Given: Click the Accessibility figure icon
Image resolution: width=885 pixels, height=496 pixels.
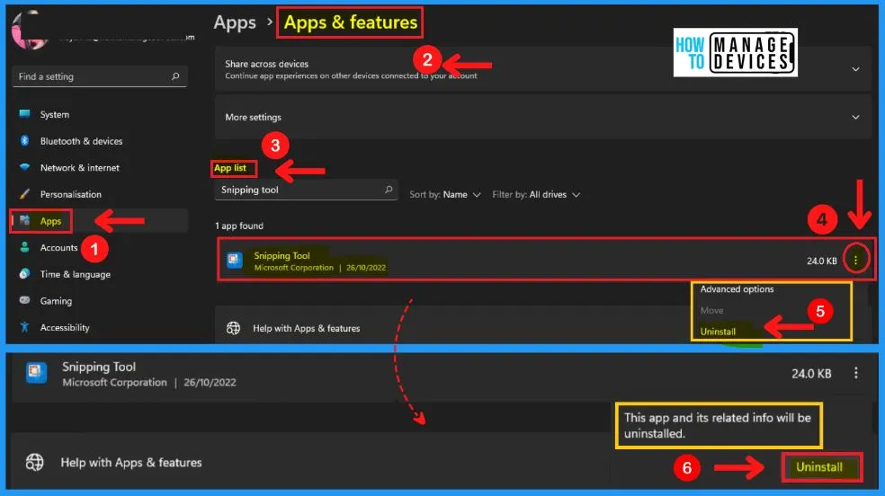Looking at the screenshot, I should click(24, 327).
